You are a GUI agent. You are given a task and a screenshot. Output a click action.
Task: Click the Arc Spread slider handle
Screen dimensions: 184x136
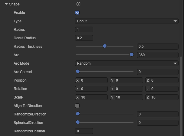click(77, 72)
